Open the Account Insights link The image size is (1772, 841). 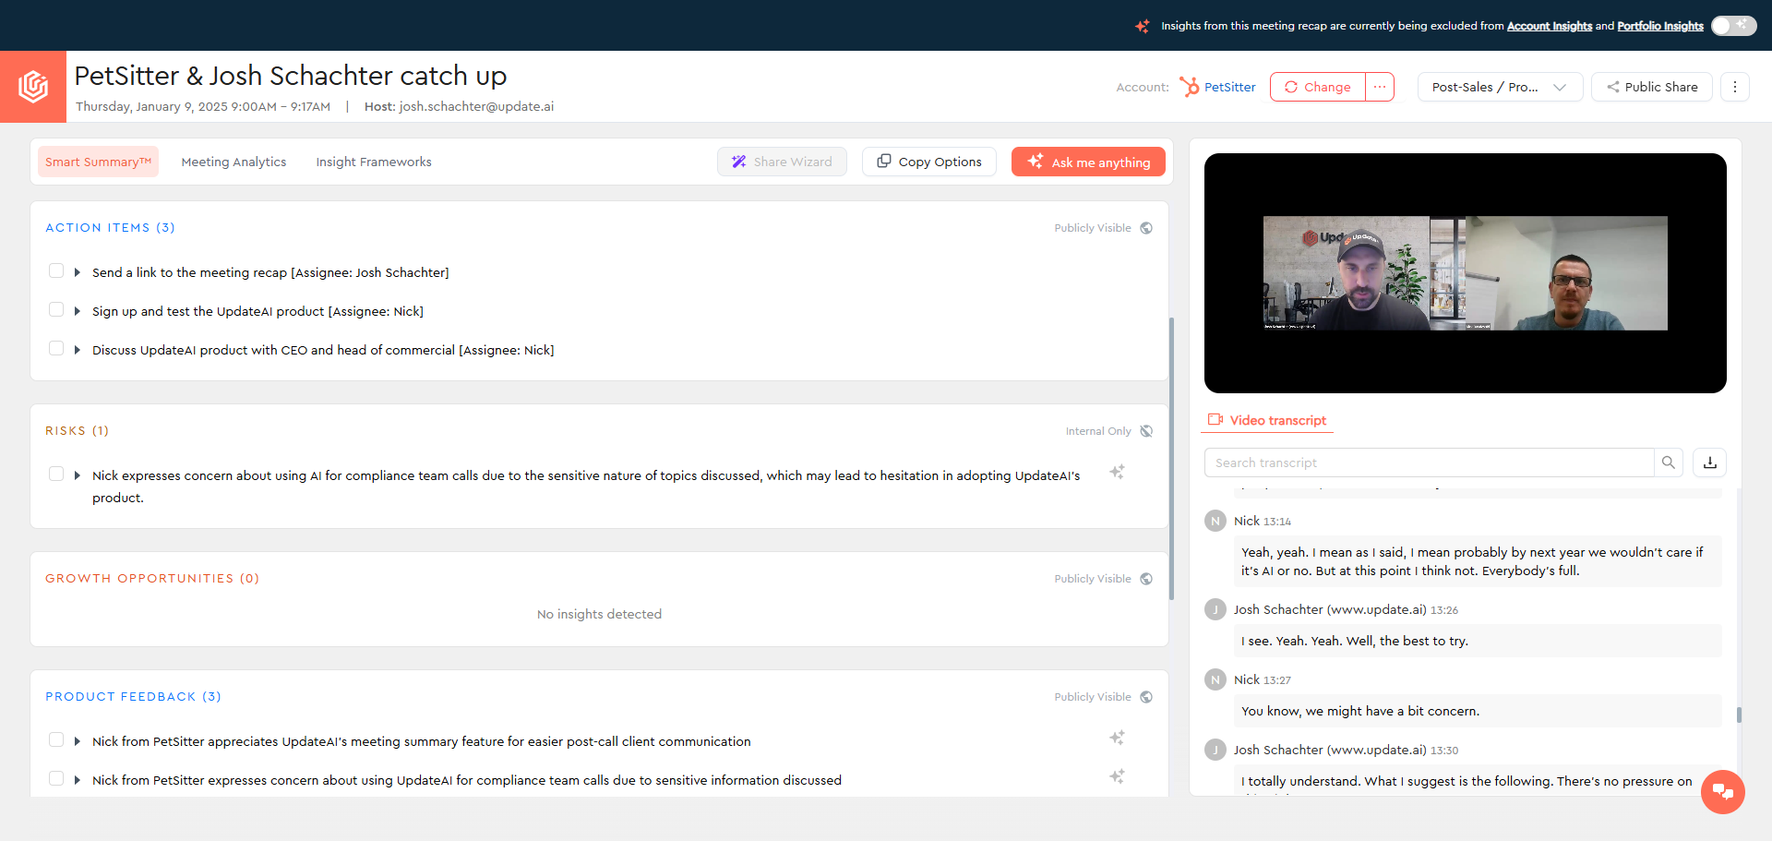pyautogui.click(x=1550, y=26)
